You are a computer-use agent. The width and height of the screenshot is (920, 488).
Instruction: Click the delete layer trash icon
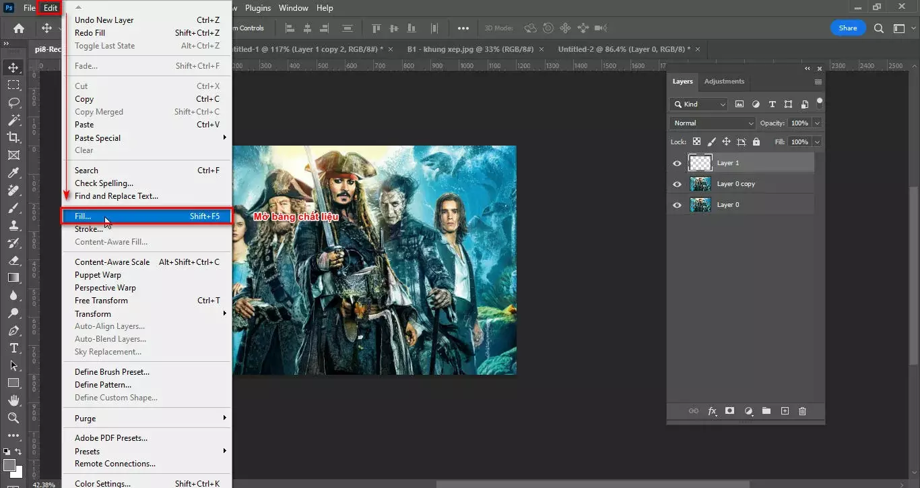(x=802, y=410)
